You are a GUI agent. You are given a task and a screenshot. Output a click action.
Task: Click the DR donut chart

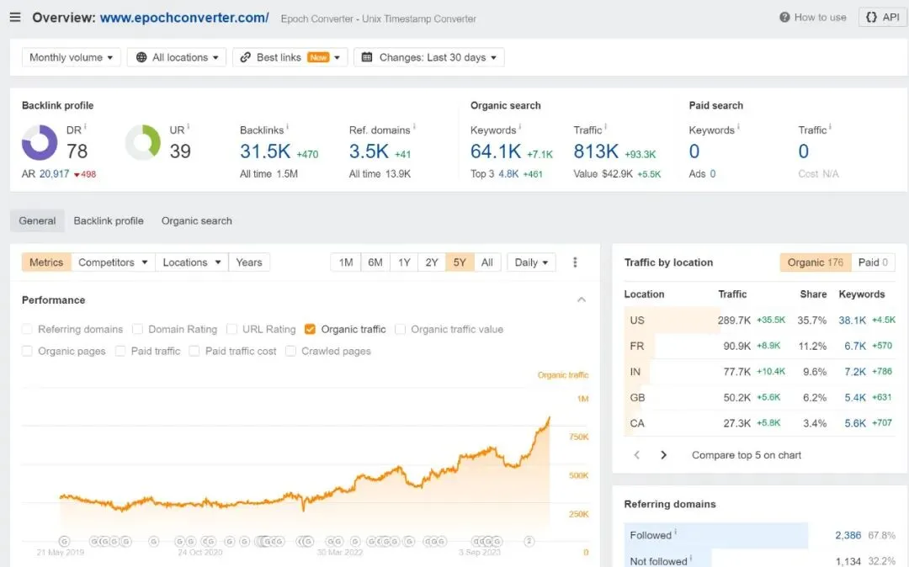click(40, 142)
